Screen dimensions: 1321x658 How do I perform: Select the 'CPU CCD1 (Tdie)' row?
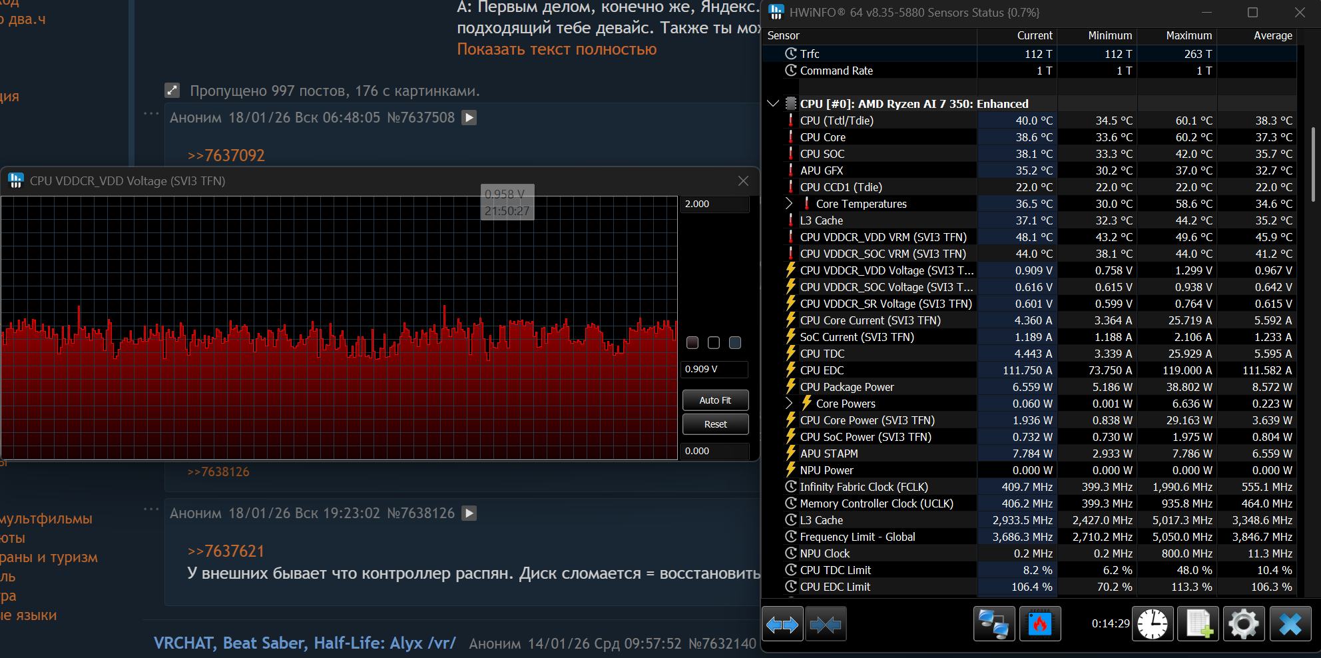[x=1030, y=187]
